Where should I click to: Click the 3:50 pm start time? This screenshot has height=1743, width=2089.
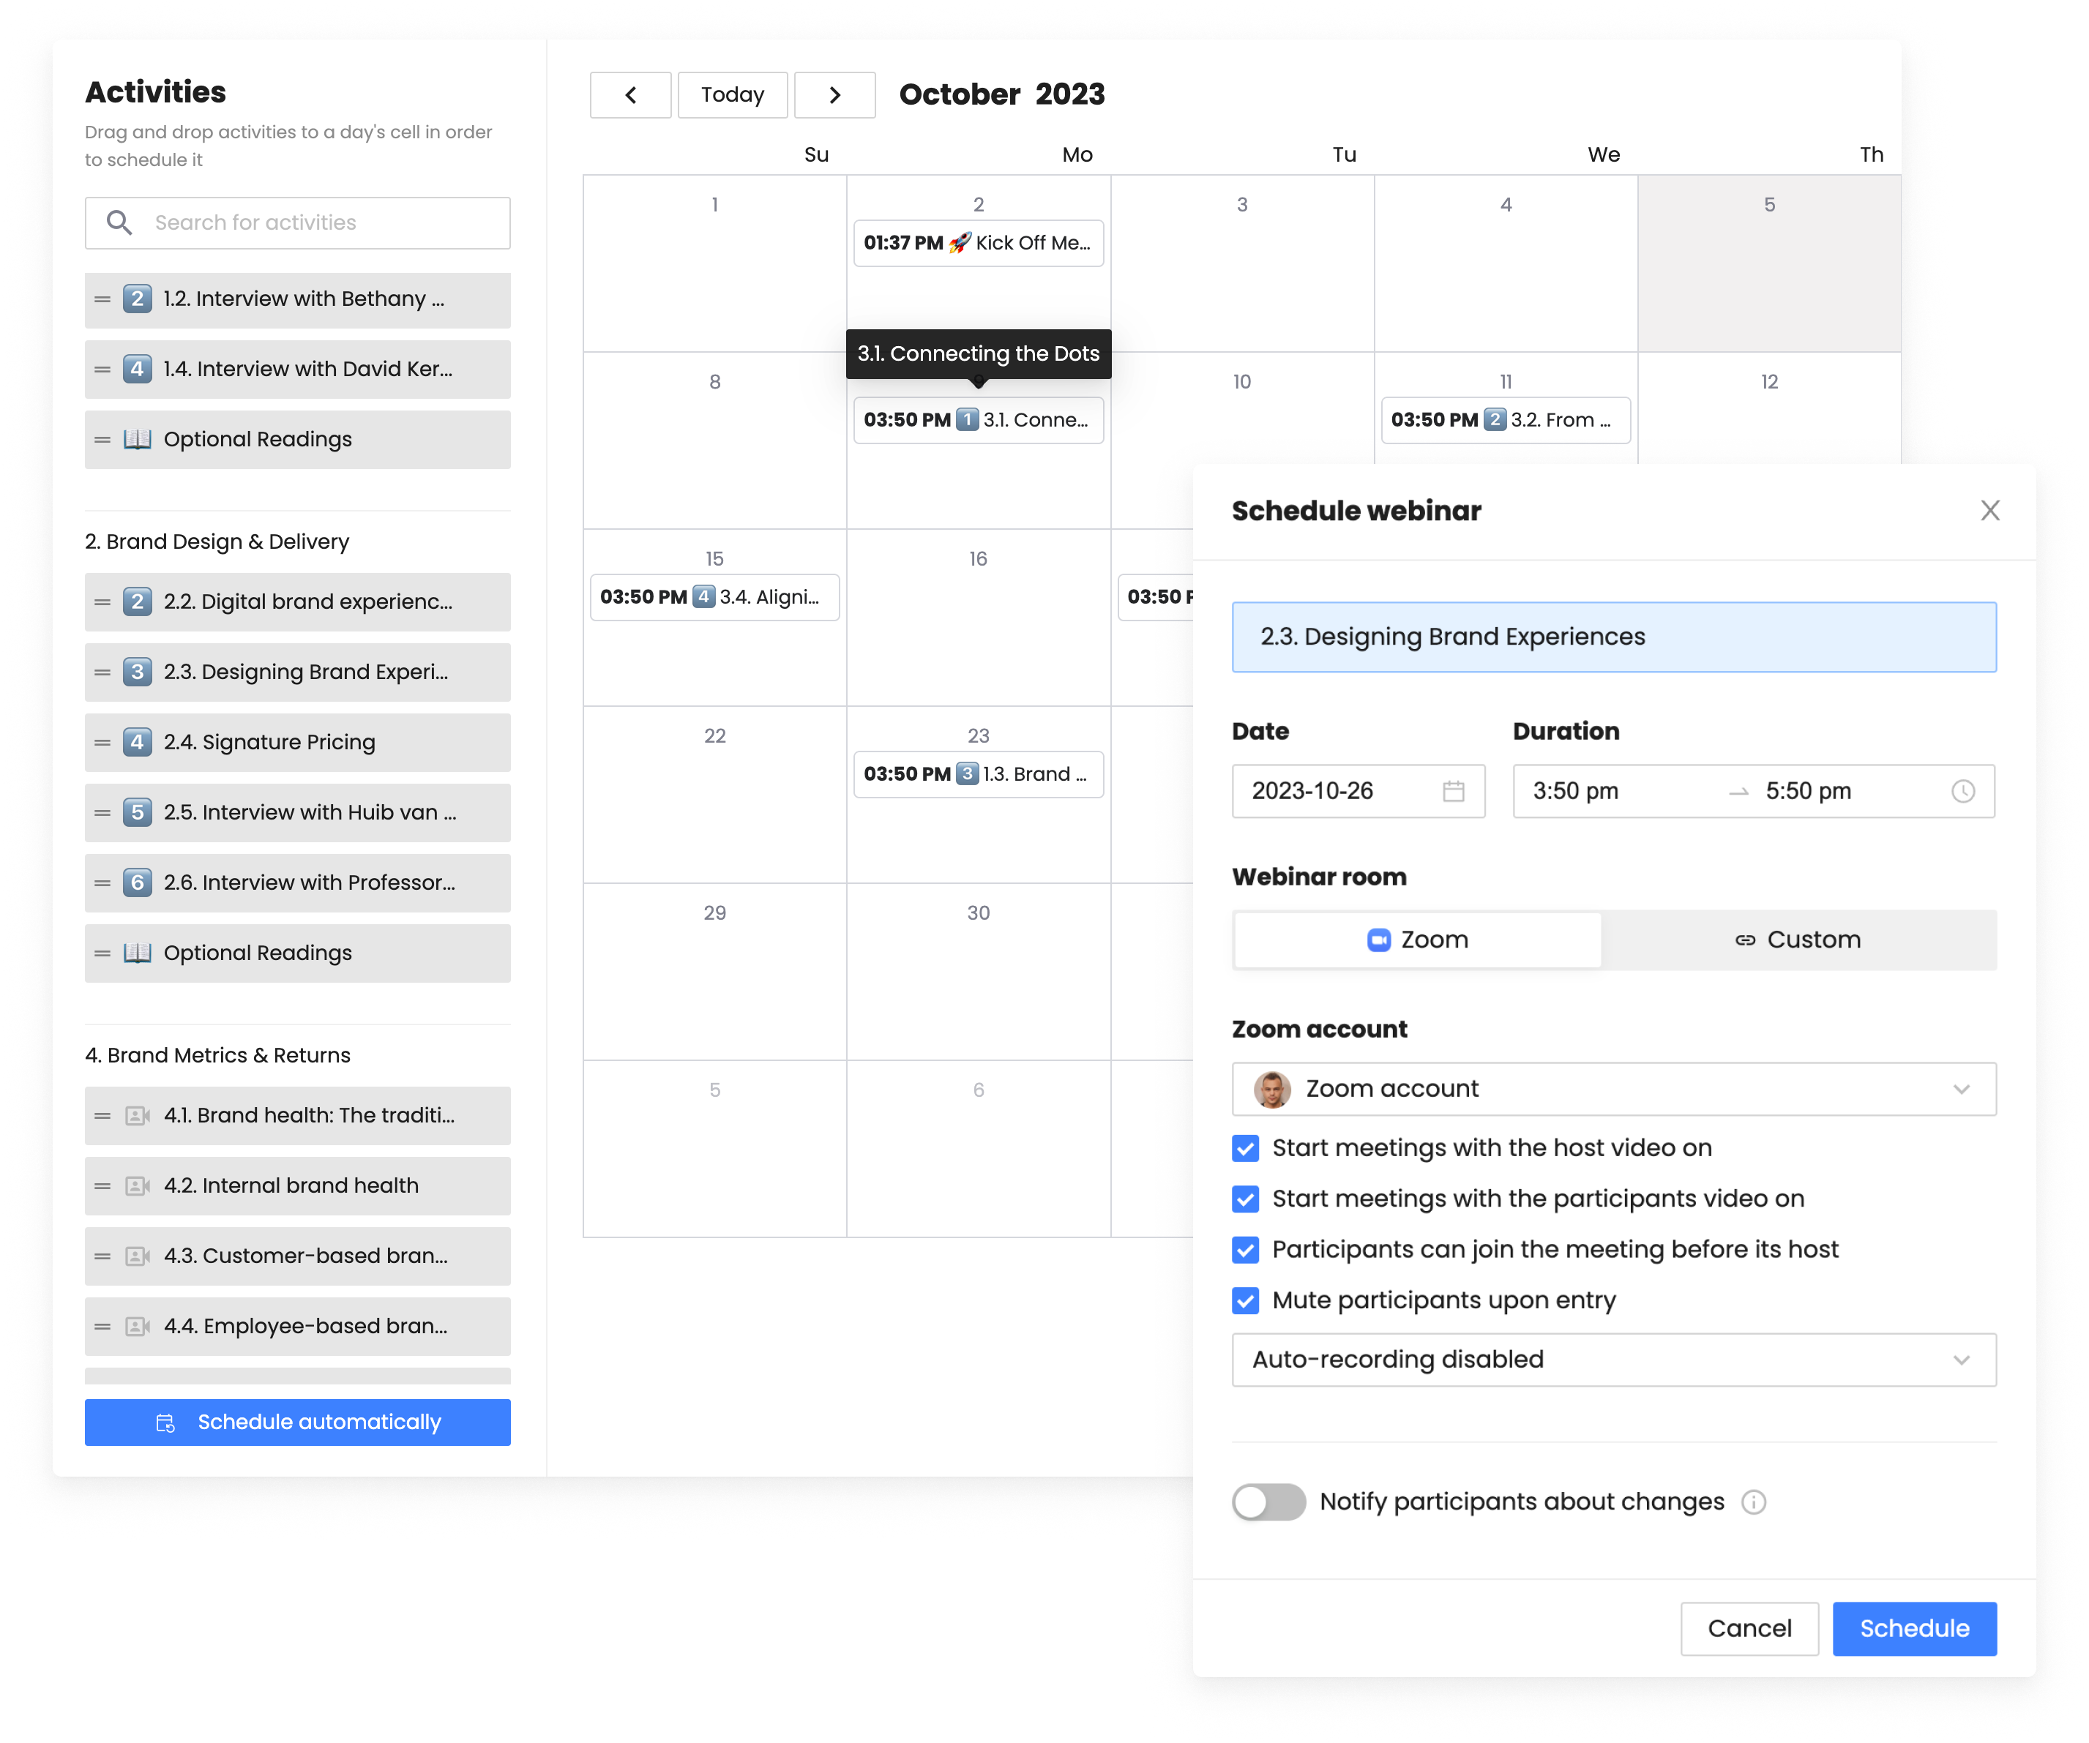1574,792
